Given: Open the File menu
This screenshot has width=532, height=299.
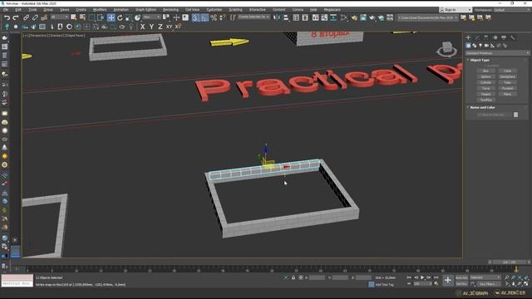Looking at the screenshot, I should (x=6, y=10).
